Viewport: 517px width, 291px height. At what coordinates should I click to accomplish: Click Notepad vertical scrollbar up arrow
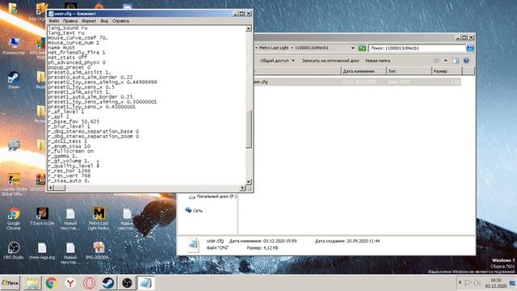click(x=249, y=29)
